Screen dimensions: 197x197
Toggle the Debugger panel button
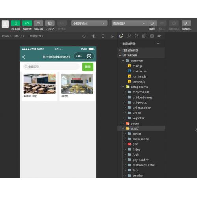[x=39, y=23]
